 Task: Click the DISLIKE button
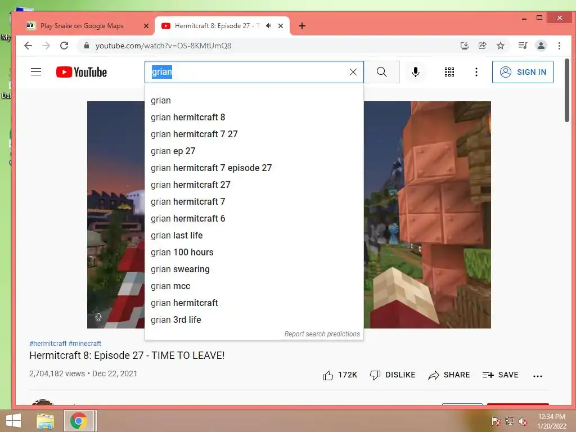click(x=392, y=375)
